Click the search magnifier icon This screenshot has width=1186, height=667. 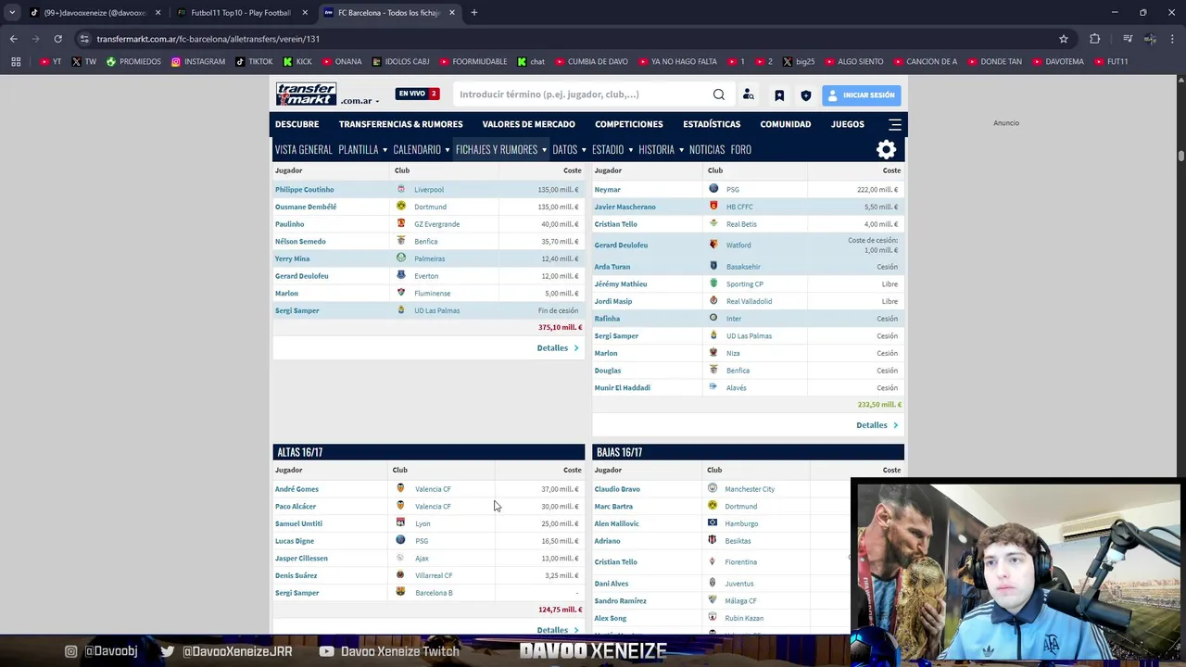[719, 94]
